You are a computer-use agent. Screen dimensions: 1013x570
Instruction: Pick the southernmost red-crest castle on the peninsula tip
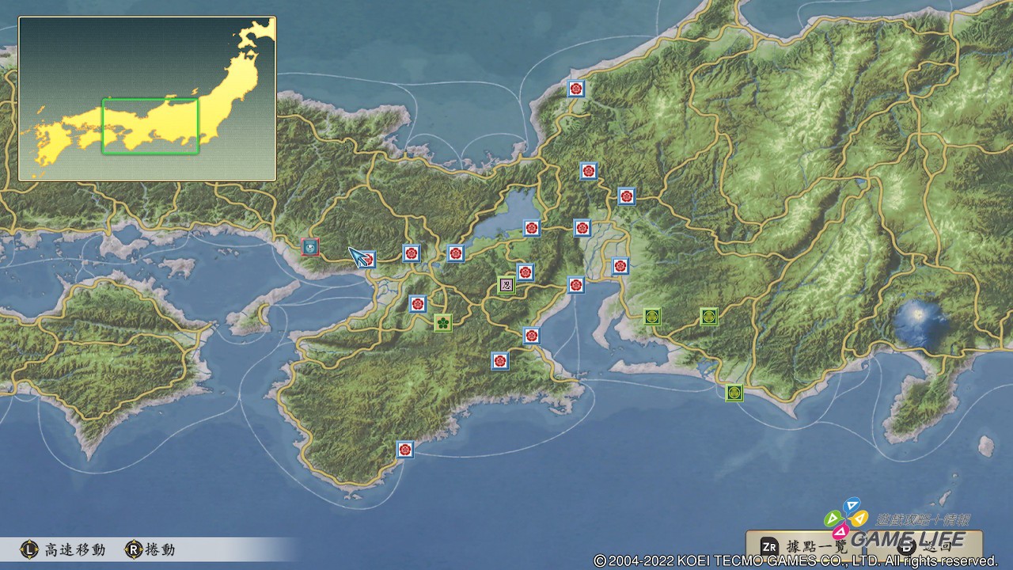[405, 450]
